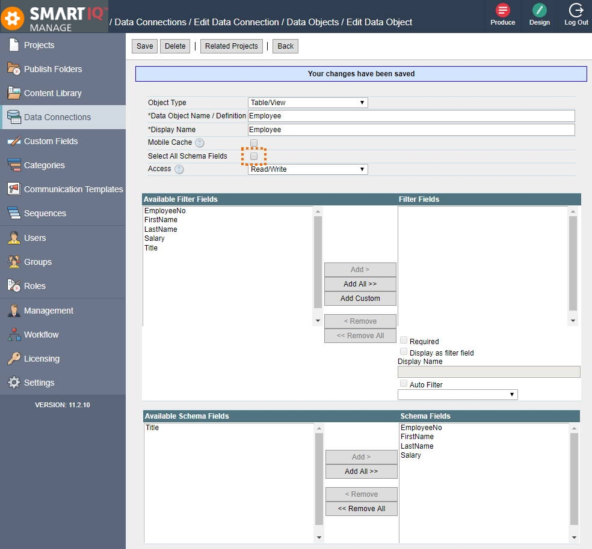Viewport: 592px width, 549px height.
Task: Click Add All >> for filter fields
Action: pos(360,284)
